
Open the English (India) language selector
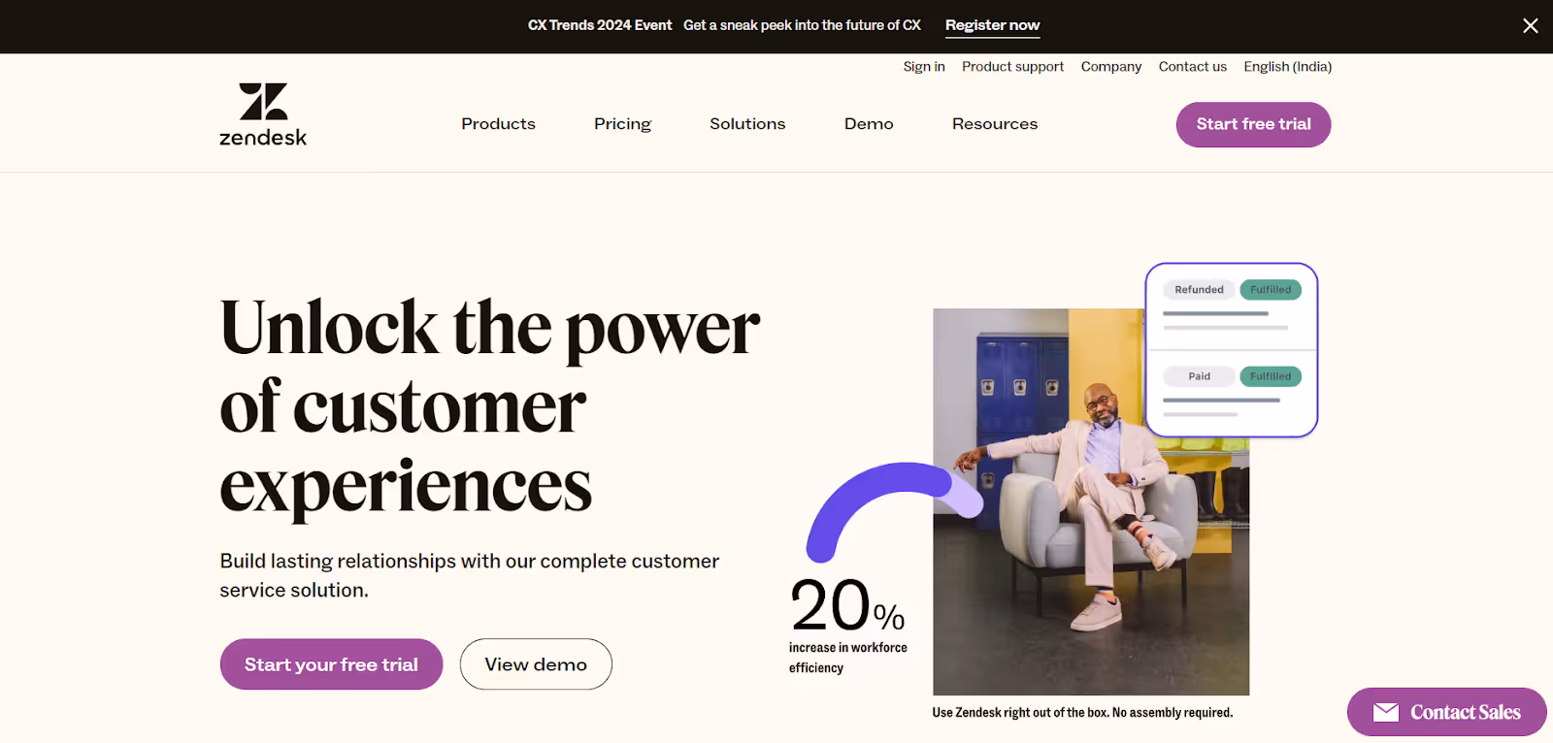(1287, 67)
